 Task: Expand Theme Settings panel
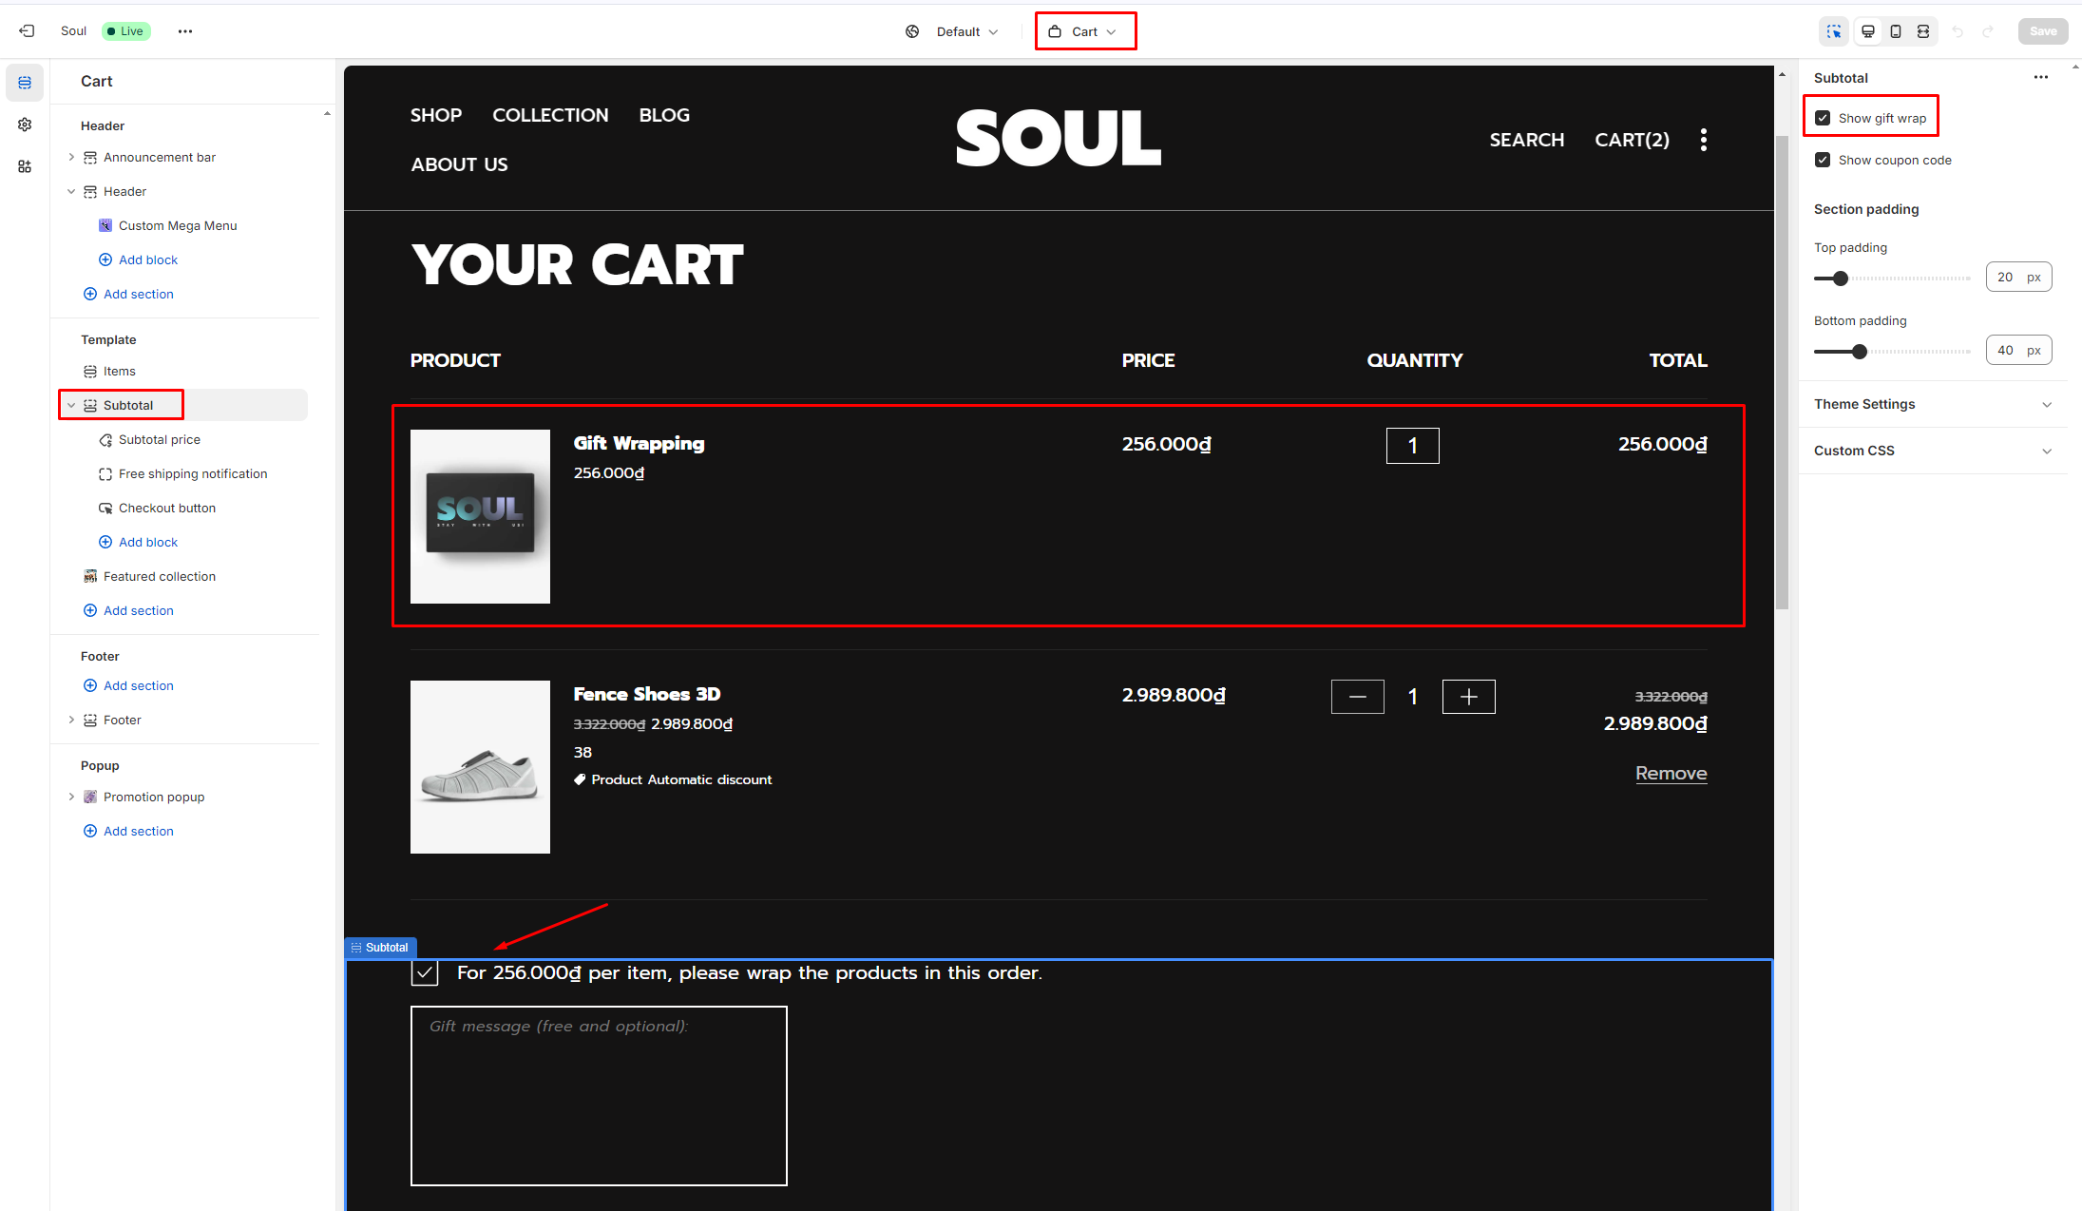point(1933,404)
